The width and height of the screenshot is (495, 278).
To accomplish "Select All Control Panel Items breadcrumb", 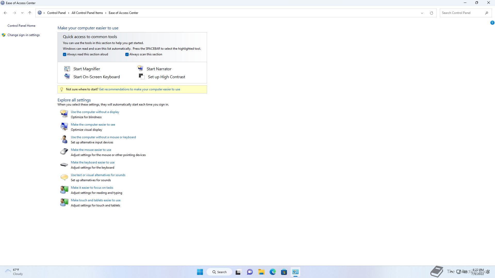I will tap(87, 13).
